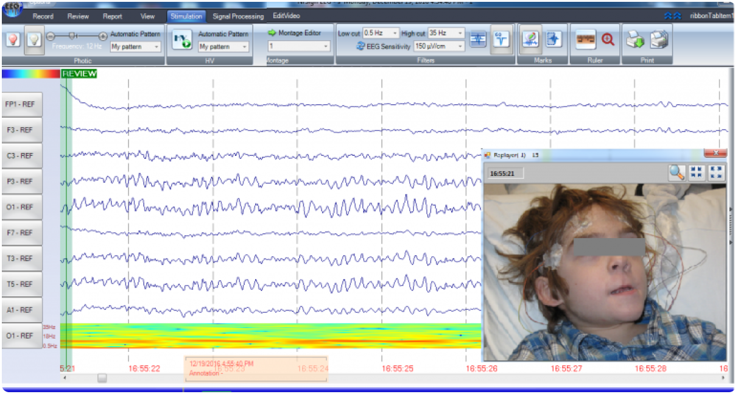Open the Review tab

tap(78, 16)
